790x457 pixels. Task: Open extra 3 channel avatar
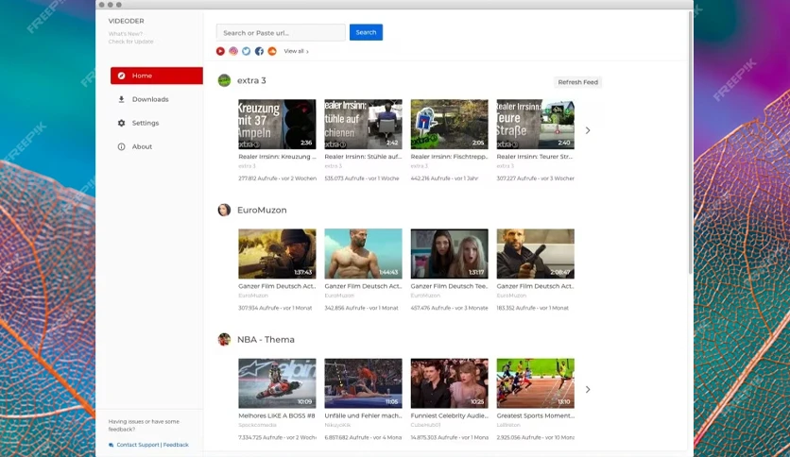pos(224,80)
